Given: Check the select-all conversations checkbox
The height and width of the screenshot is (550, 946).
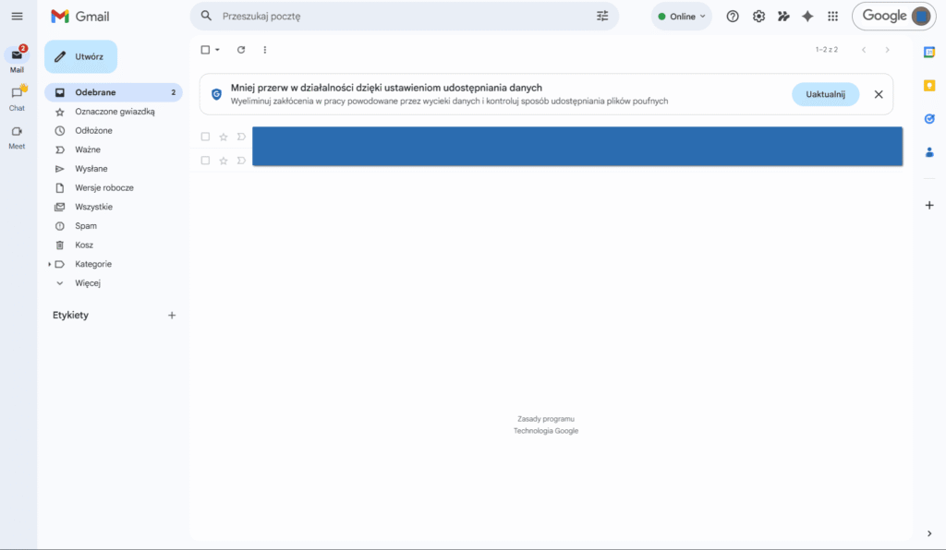Looking at the screenshot, I should 205,50.
